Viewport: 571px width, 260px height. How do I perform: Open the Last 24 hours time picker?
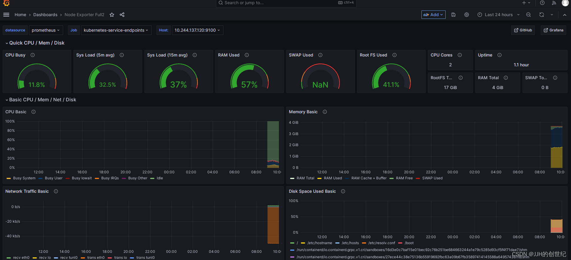click(x=499, y=15)
